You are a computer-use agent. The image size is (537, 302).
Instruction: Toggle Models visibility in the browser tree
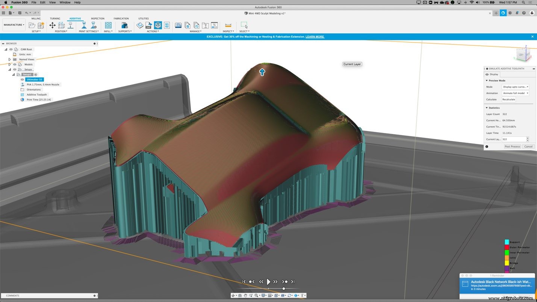point(15,64)
